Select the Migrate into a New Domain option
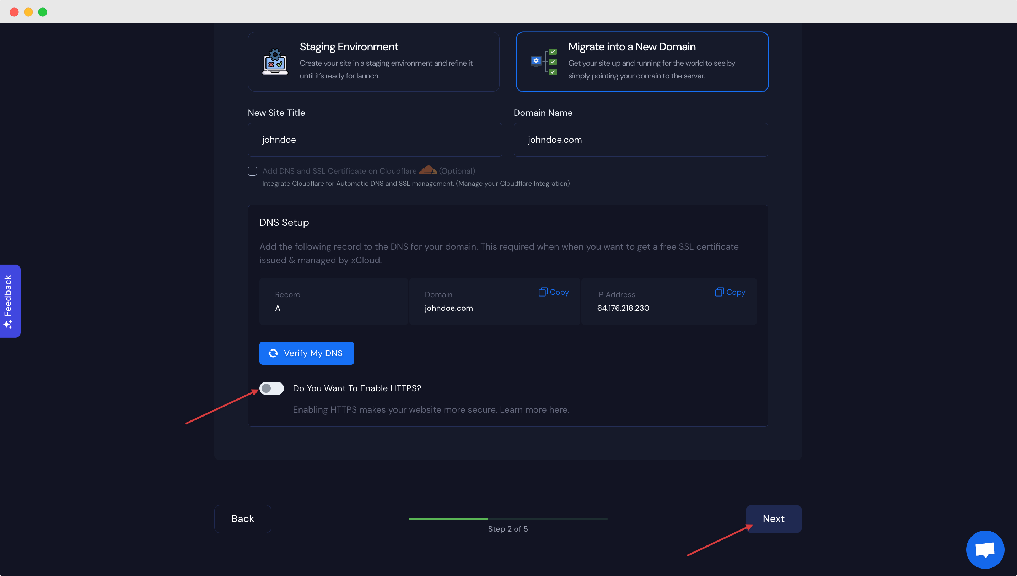 pos(642,62)
